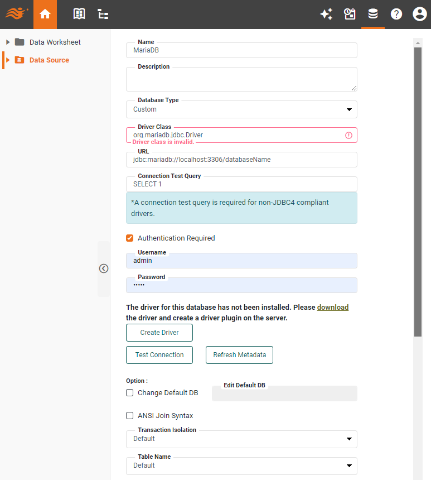Enable Change Default DB
The image size is (431, 480).
(x=129, y=392)
